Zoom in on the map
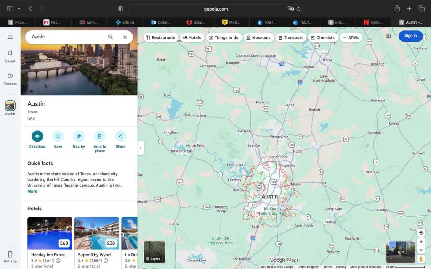Image resolution: width=431 pixels, height=269 pixels. (421, 242)
